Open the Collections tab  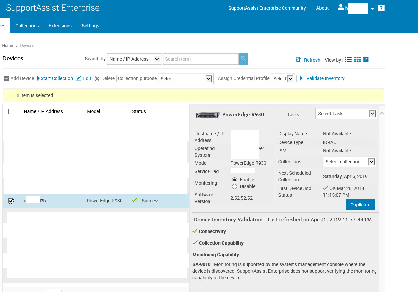coord(27,26)
